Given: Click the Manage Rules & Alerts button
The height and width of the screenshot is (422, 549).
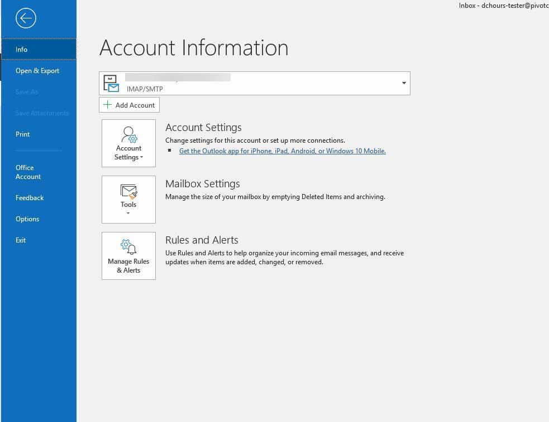Looking at the screenshot, I should [x=128, y=256].
